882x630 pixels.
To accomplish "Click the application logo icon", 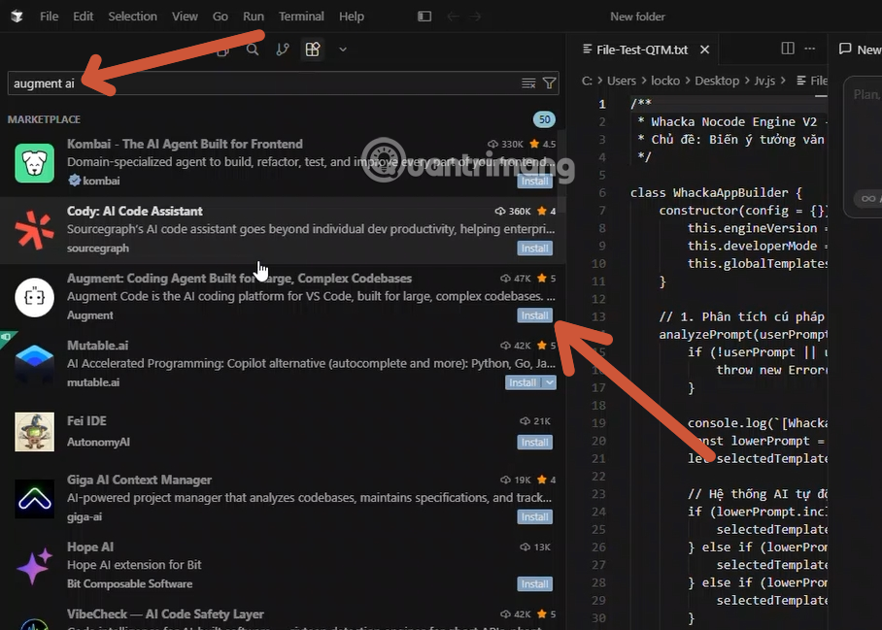I will pyautogui.click(x=17, y=17).
